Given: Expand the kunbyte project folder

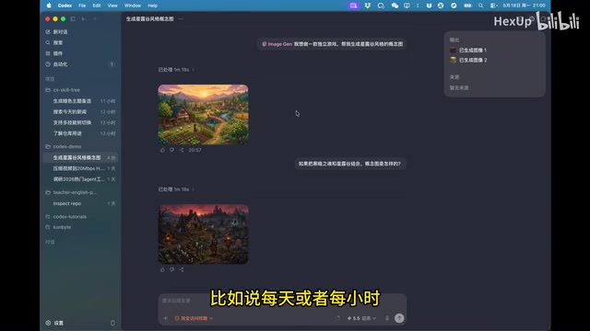Looking at the screenshot, I should click(58, 227).
